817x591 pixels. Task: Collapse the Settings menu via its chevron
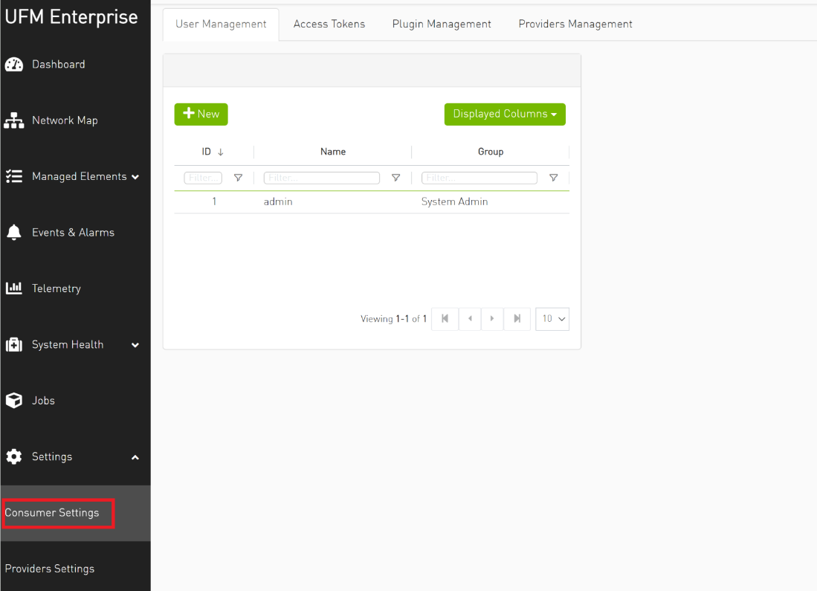[135, 457]
